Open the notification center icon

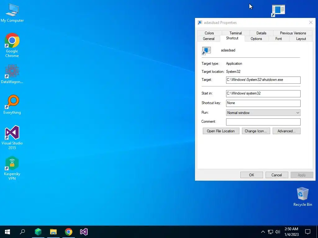coord(308,232)
